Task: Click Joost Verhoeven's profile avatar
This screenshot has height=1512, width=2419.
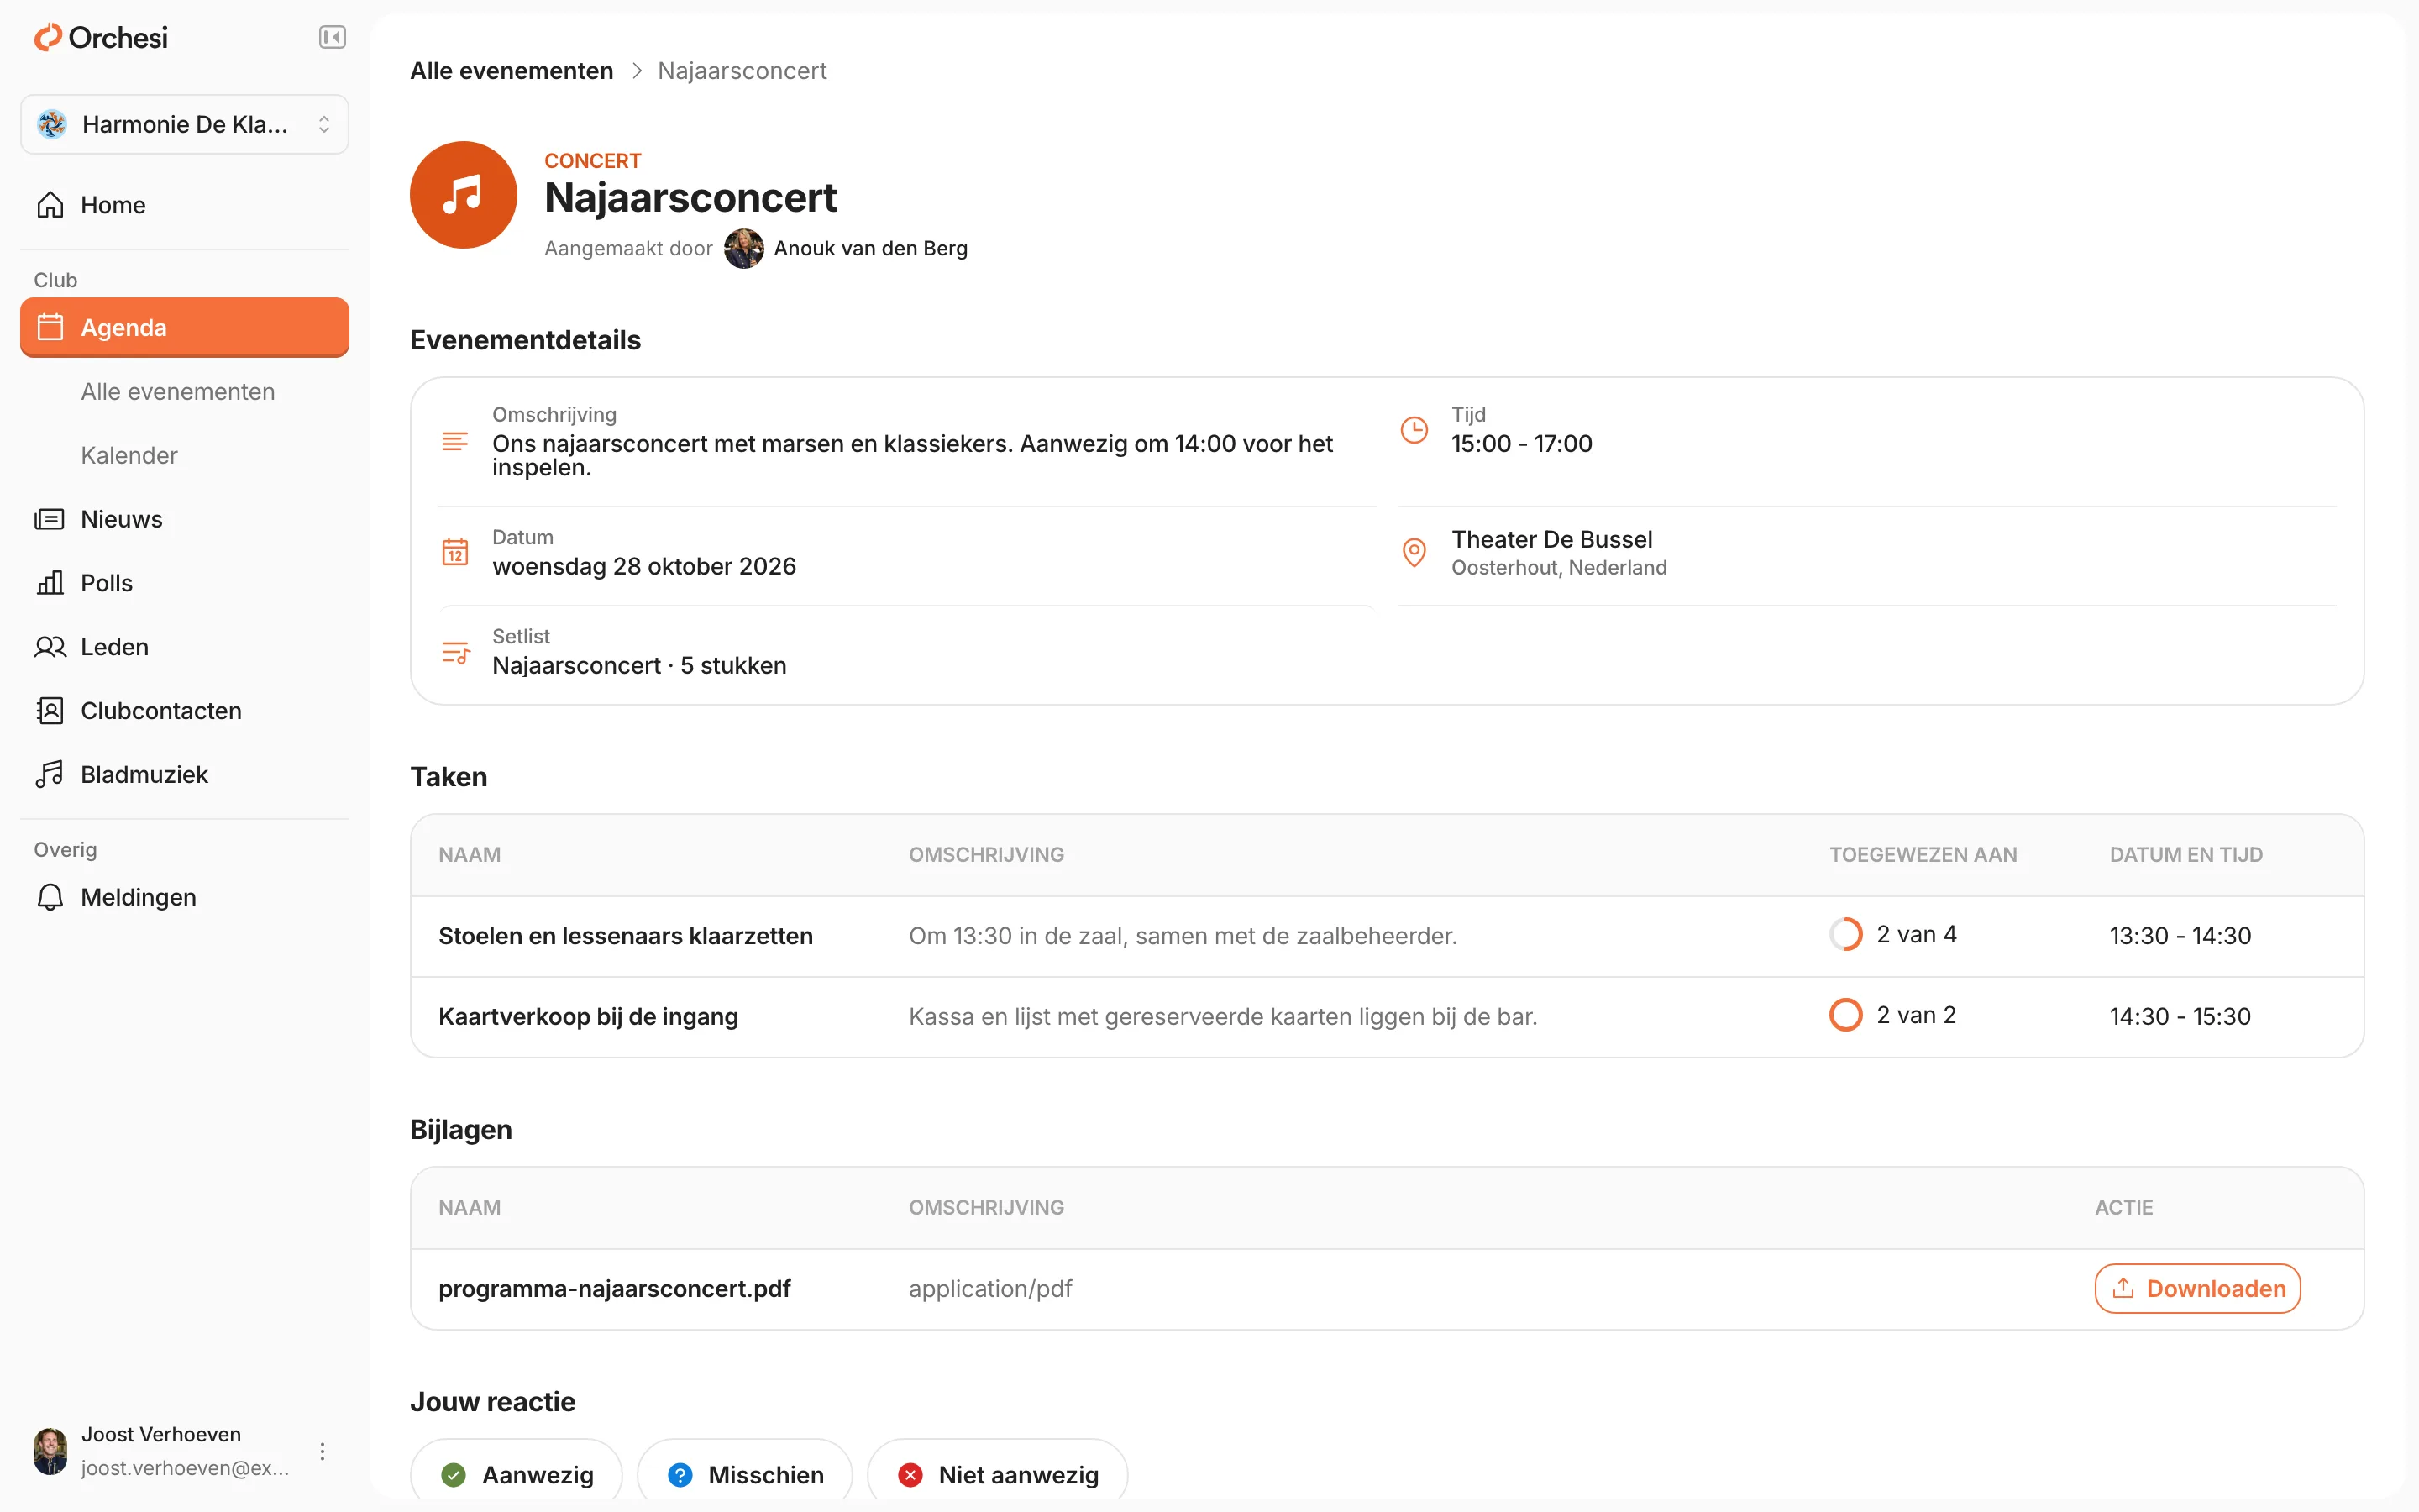Action: tap(50, 1451)
